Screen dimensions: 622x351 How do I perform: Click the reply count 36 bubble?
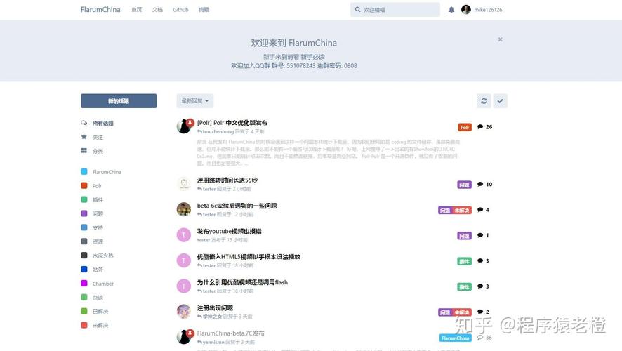(484, 337)
